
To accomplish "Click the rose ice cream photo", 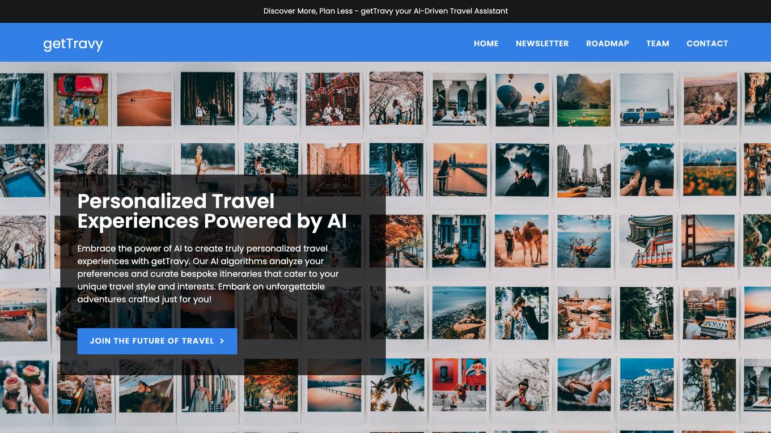I will pos(24,387).
